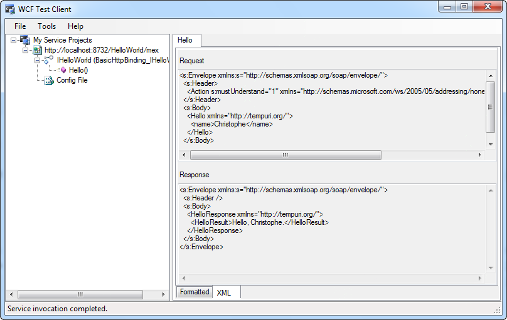This screenshot has width=507, height=320.
Task: Click the localhost HelloWorld/mex endpoint icon
Action: tap(38, 50)
